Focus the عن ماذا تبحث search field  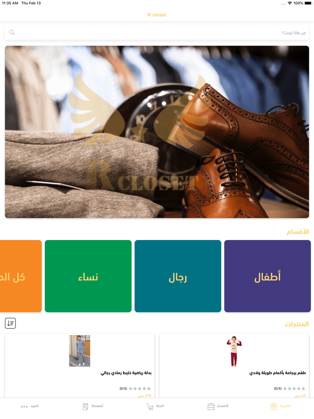pyautogui.click(x=157, y=32)
